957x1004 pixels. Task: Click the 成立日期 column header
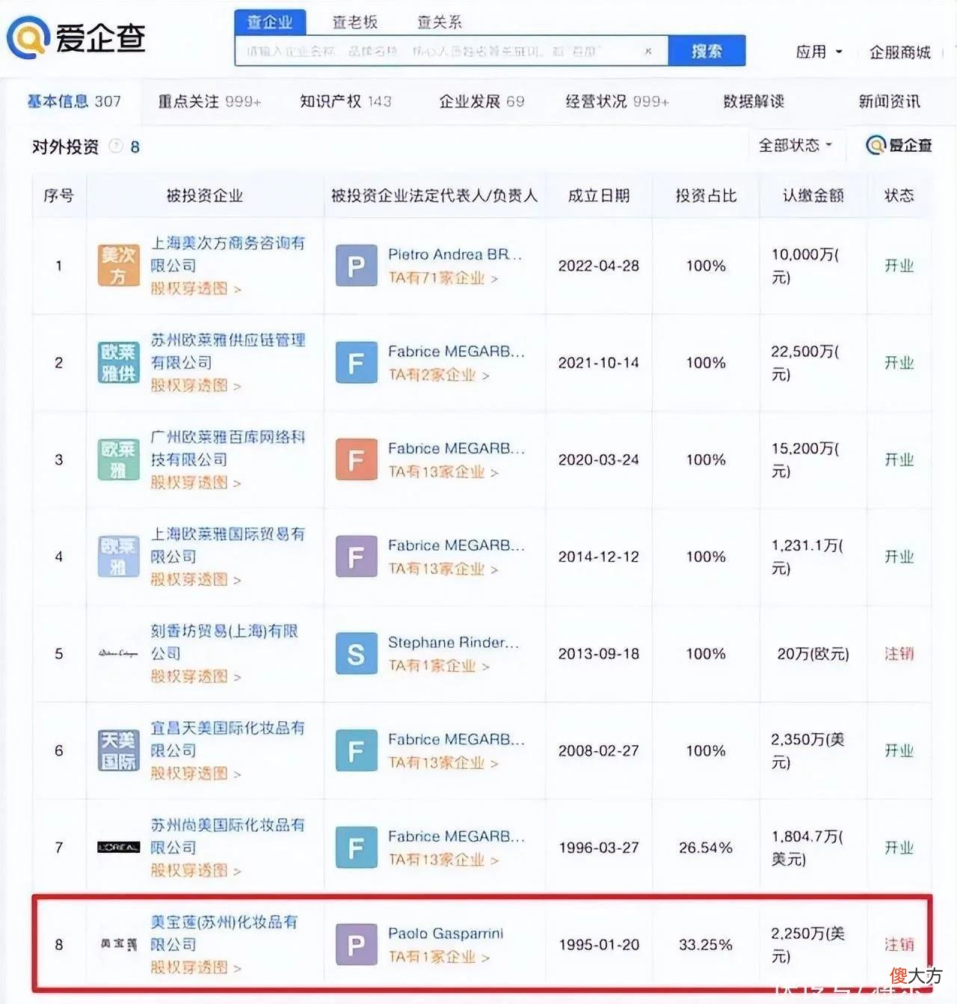599,196
